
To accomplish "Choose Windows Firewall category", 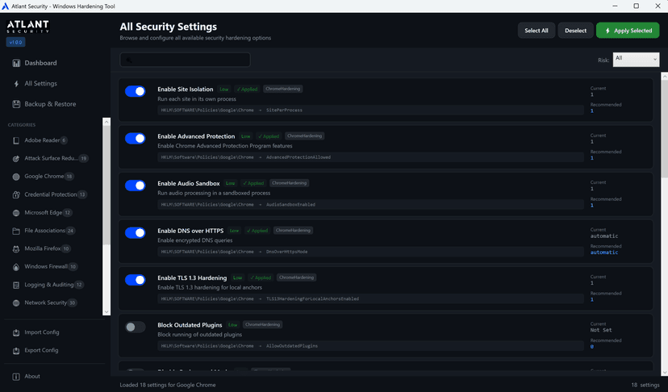I will 46,267.
